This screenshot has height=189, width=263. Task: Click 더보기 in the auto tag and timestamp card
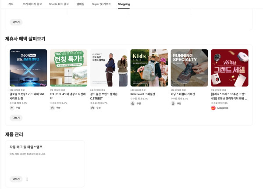[16, 179]
